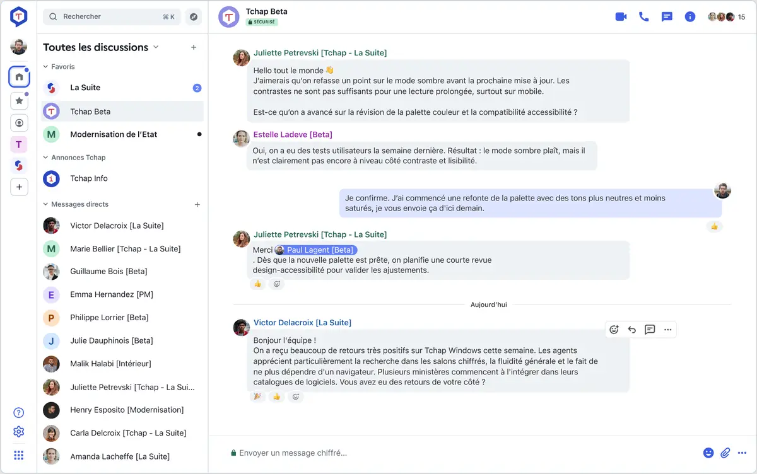Open chat with Juliette Petrevski in sidebar
This screenshot has width=757, height=474.
coord(122,387)
